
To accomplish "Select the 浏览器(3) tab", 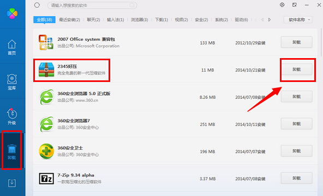I will [140, 20].
